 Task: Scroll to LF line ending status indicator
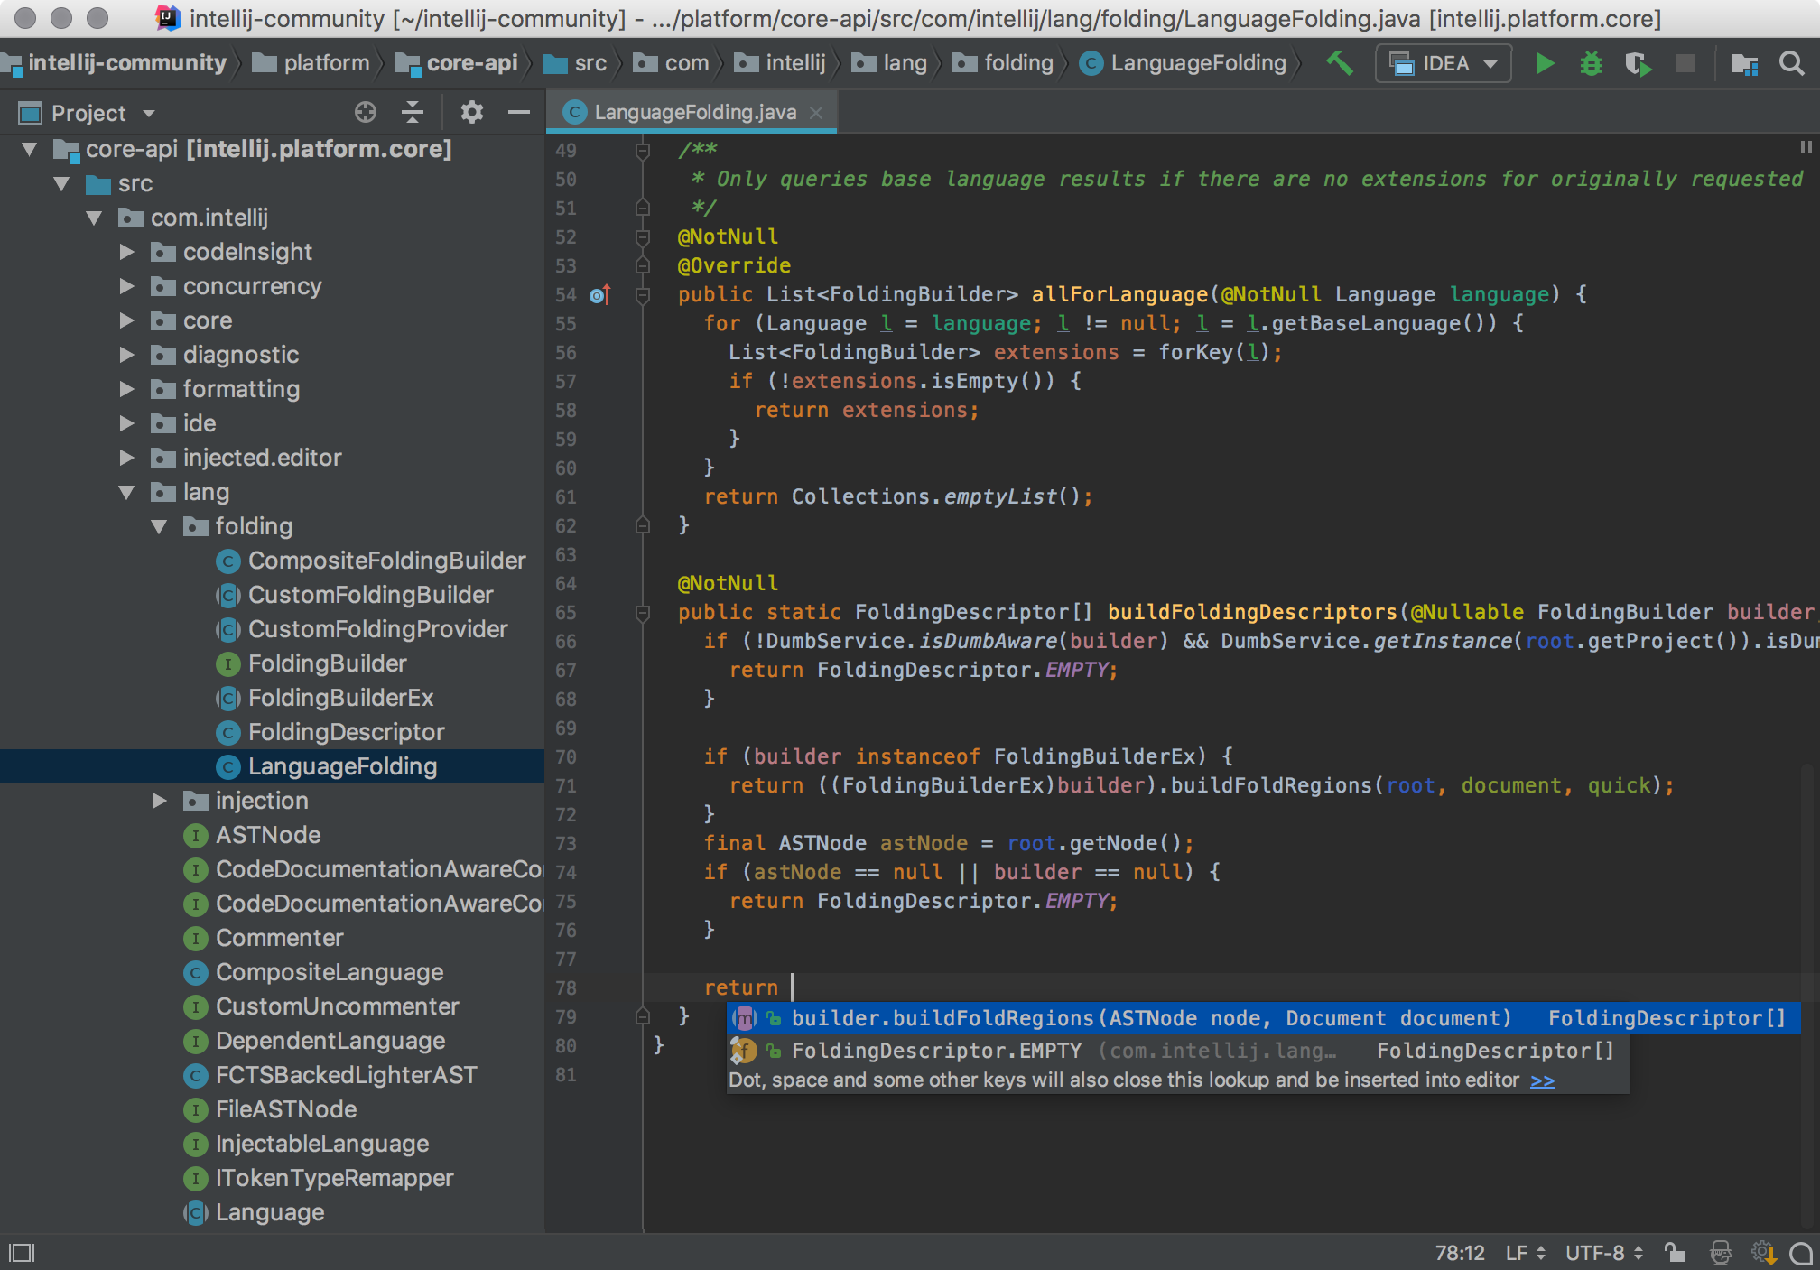pos(1521,1251)
